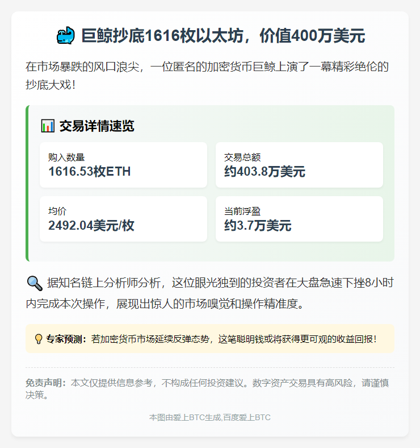Image resolution: width=420 pixels, height=448 pixels.
Task: Click the footer credit 本图由爱上BTC生成
Action: coord(209,417)
